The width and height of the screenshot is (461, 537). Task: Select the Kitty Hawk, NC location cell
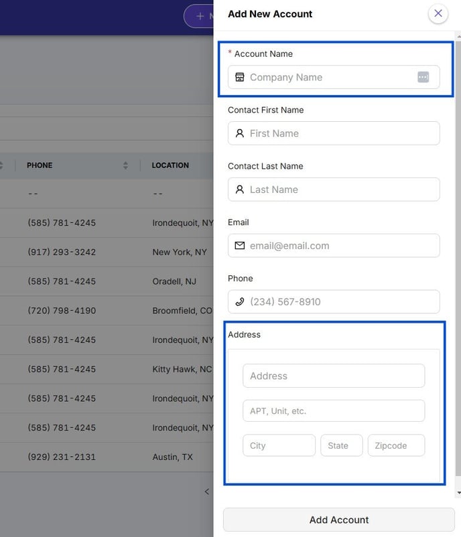click(x=182, y=369)
